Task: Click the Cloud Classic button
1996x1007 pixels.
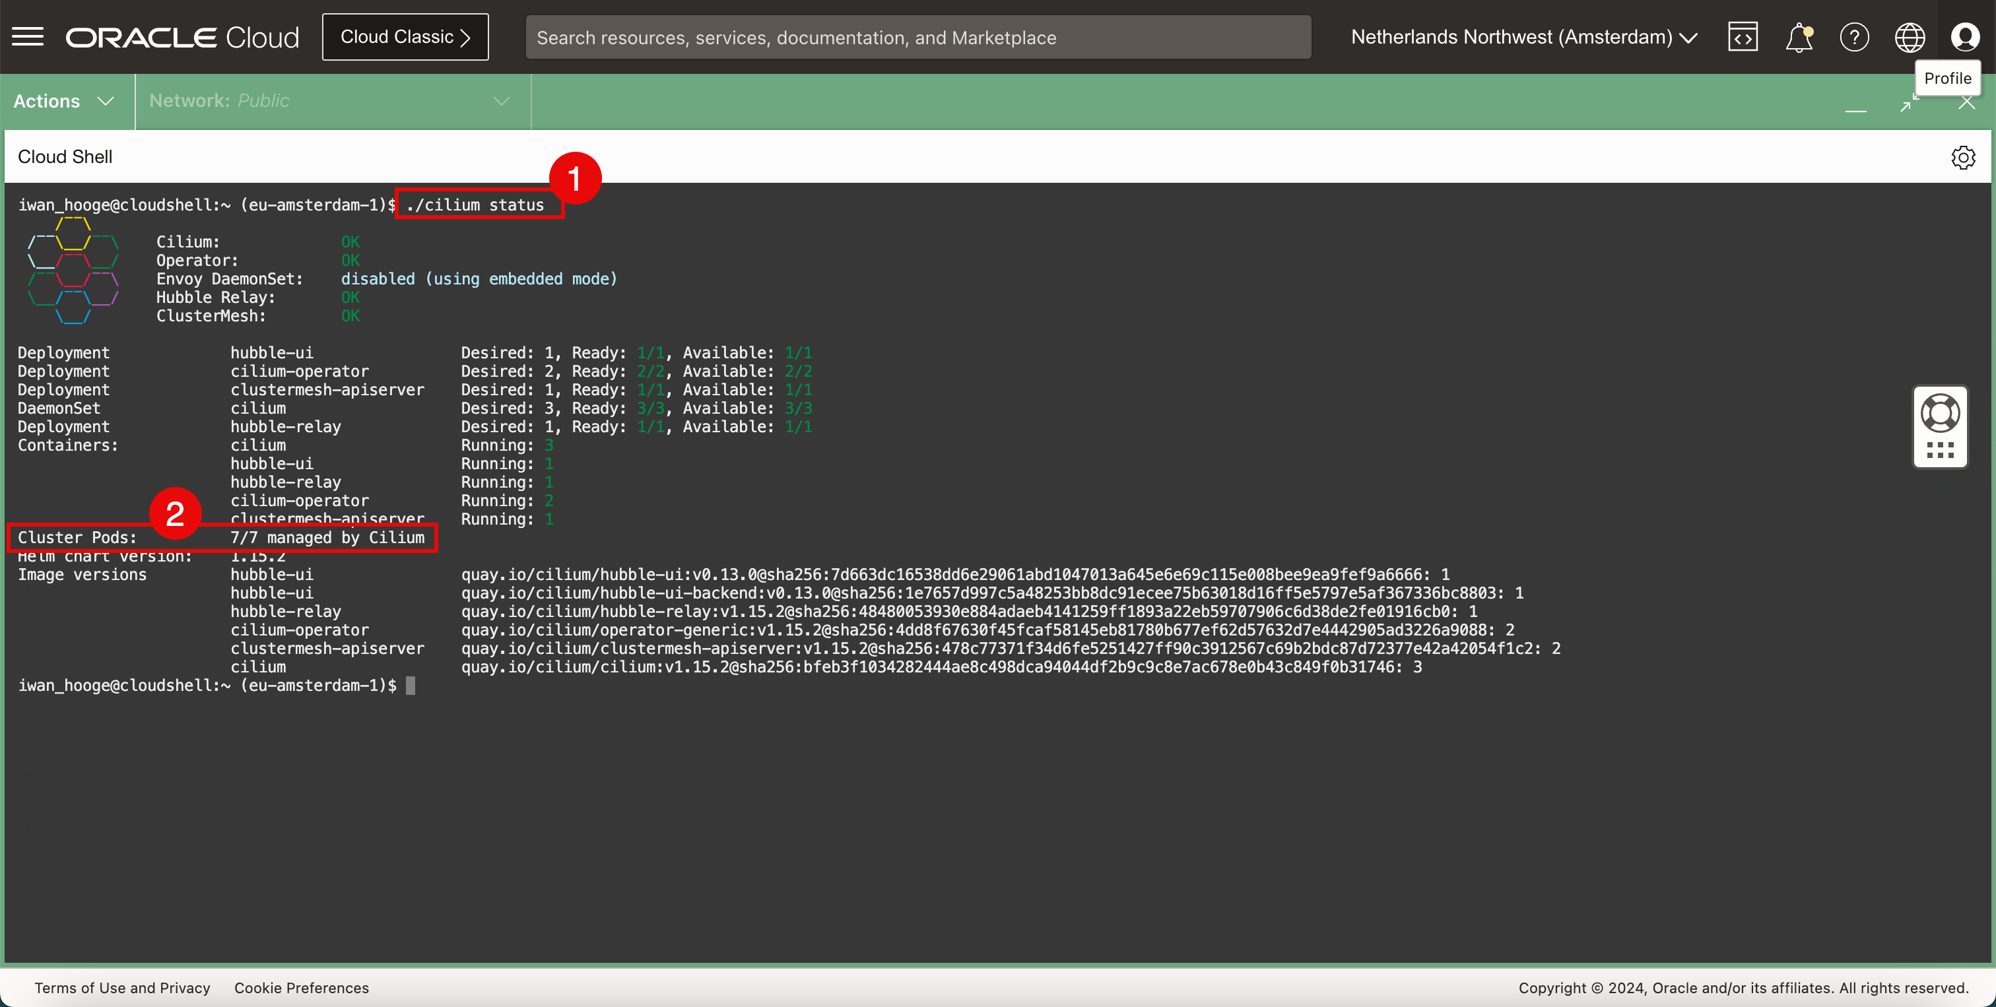Action: click(405, 36)
